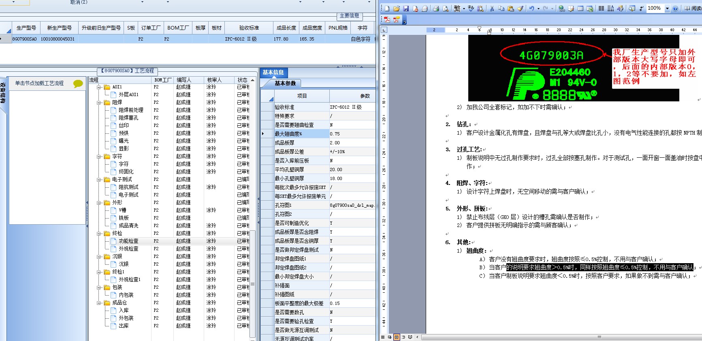Screen dimensions: 702x341
Task: Select the 阻焊塞孔 process node
Action: pyautogui.click(x=128, y=118)
